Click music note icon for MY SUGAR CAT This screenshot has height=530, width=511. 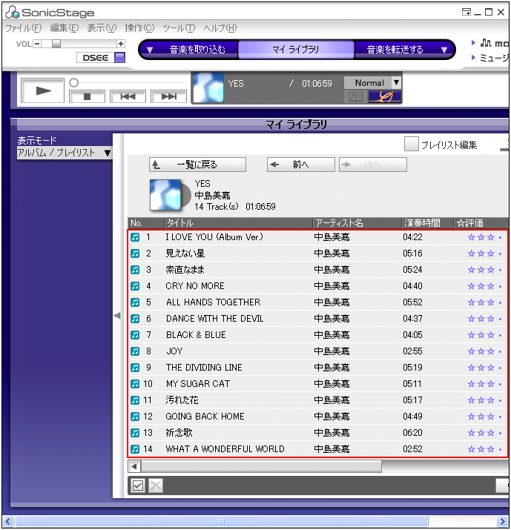pyautogui.click(x=135, y=384)
